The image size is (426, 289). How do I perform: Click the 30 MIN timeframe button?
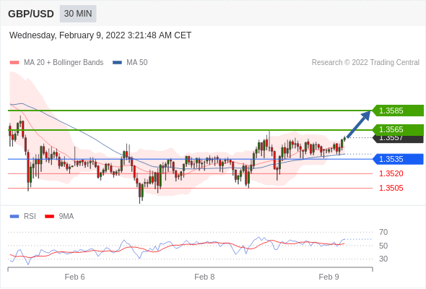pyautogui.click(x=78, y=14)
